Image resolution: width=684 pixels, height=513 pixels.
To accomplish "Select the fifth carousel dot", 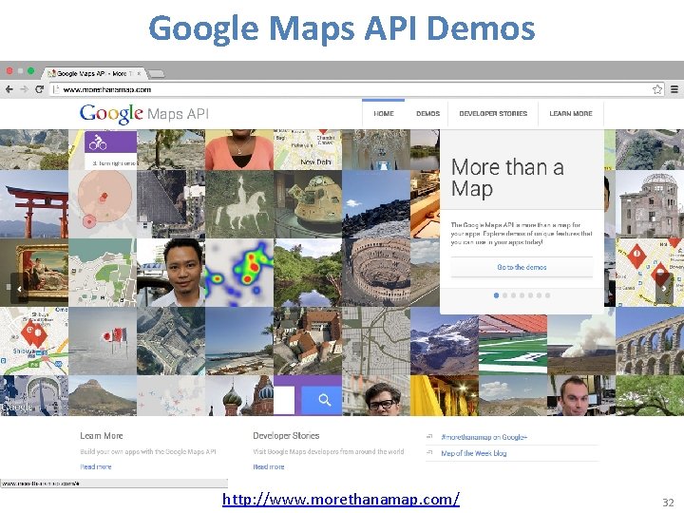I will click(530, 295).
